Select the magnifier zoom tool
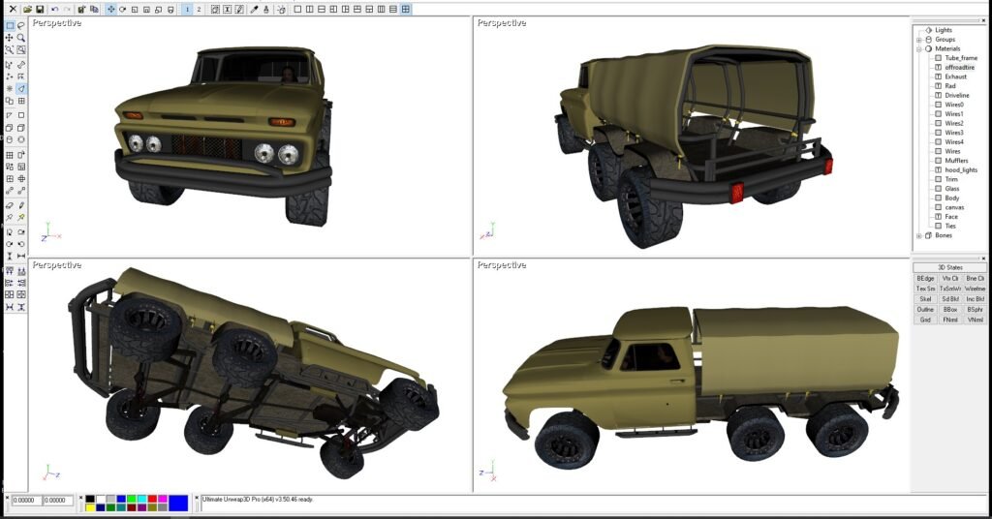This screenshot has width=992, height=519. (21, 38)
